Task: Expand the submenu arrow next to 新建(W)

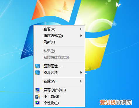Action: [x=81, y=81]
